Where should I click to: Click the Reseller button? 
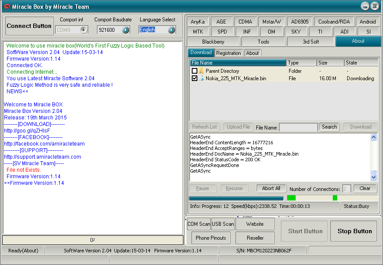[255, 238]
